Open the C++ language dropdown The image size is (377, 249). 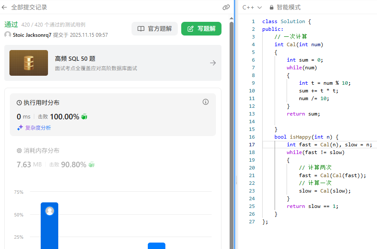tap(252, 7)
